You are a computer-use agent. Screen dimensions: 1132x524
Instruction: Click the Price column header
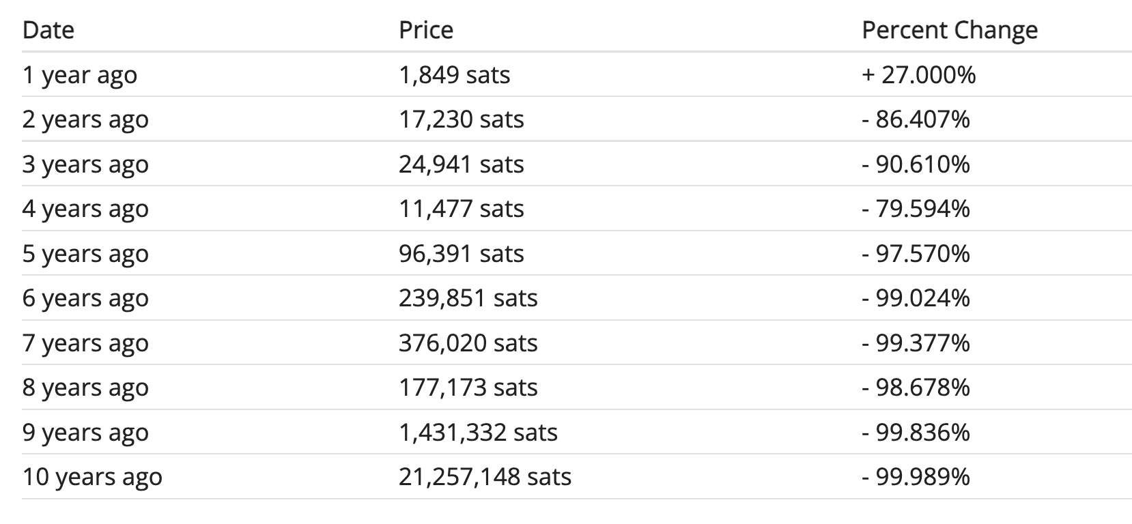pyautogui.click(x=426, y=30)
